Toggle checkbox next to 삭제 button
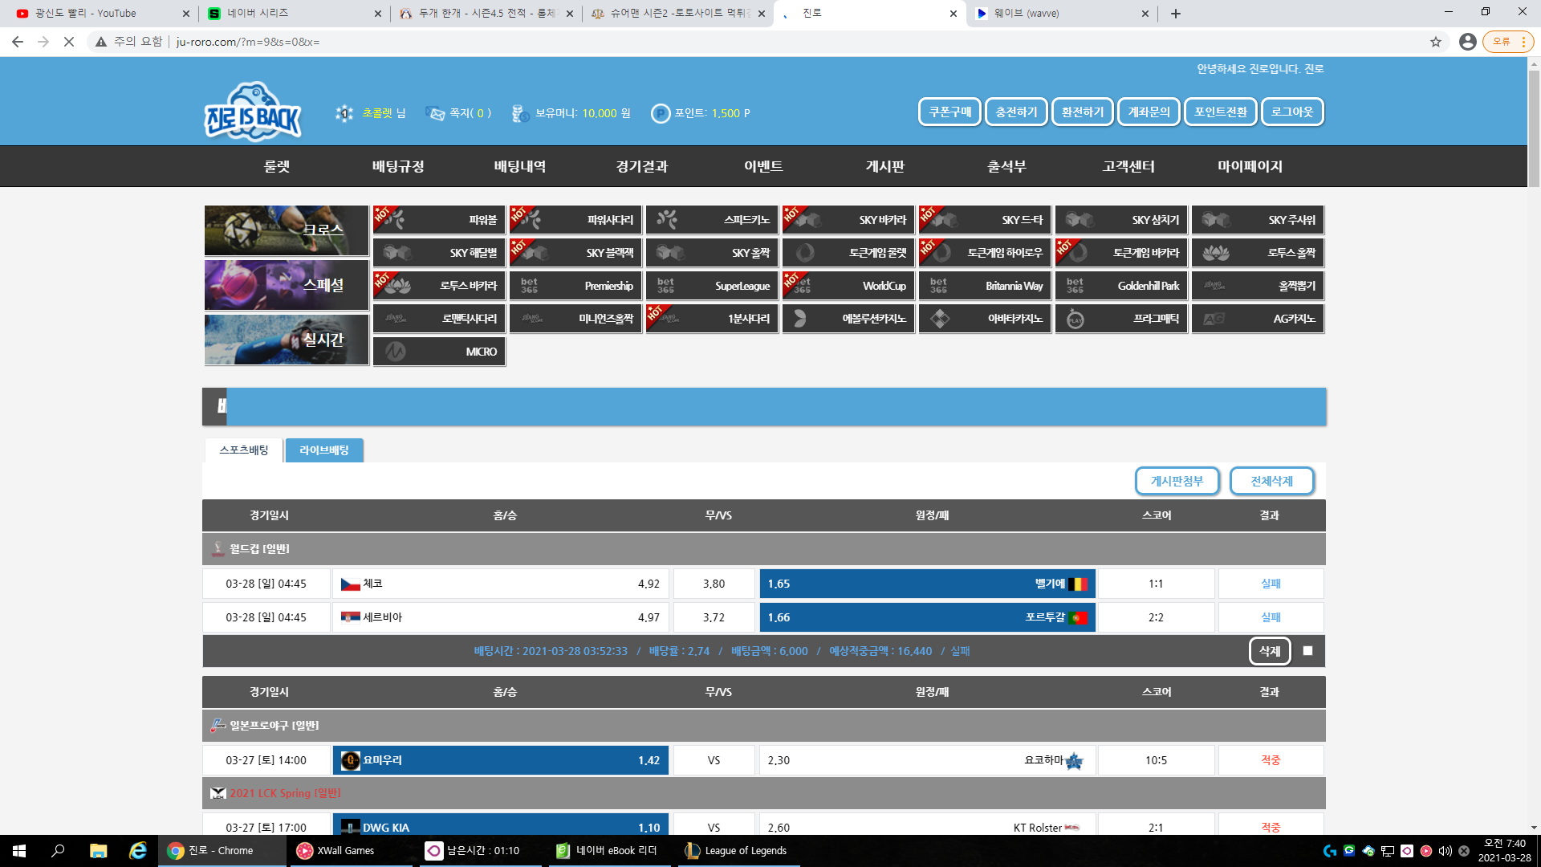 tap(1307, 651)
